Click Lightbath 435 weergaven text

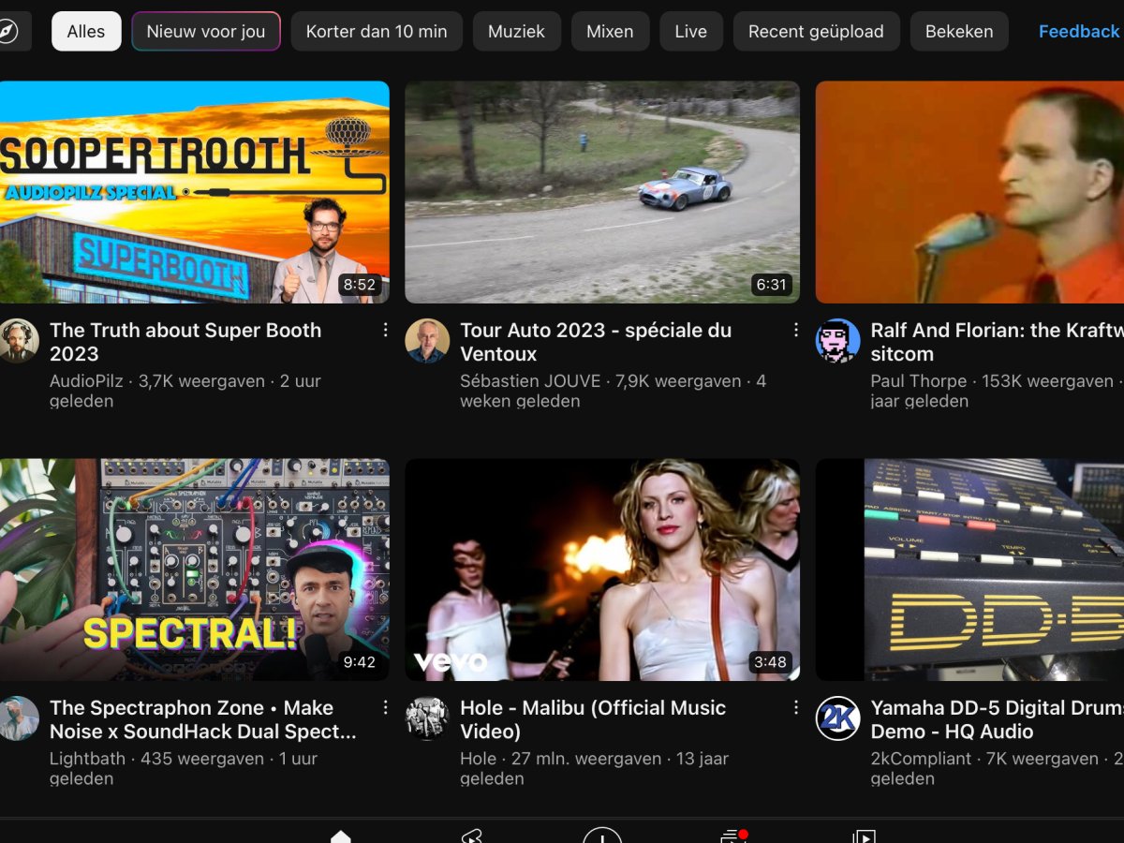[184, 769]
